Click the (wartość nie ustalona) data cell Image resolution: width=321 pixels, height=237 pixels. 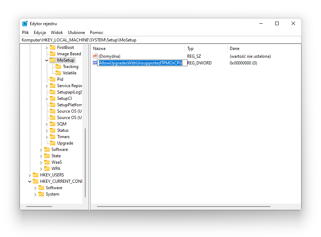250,56
